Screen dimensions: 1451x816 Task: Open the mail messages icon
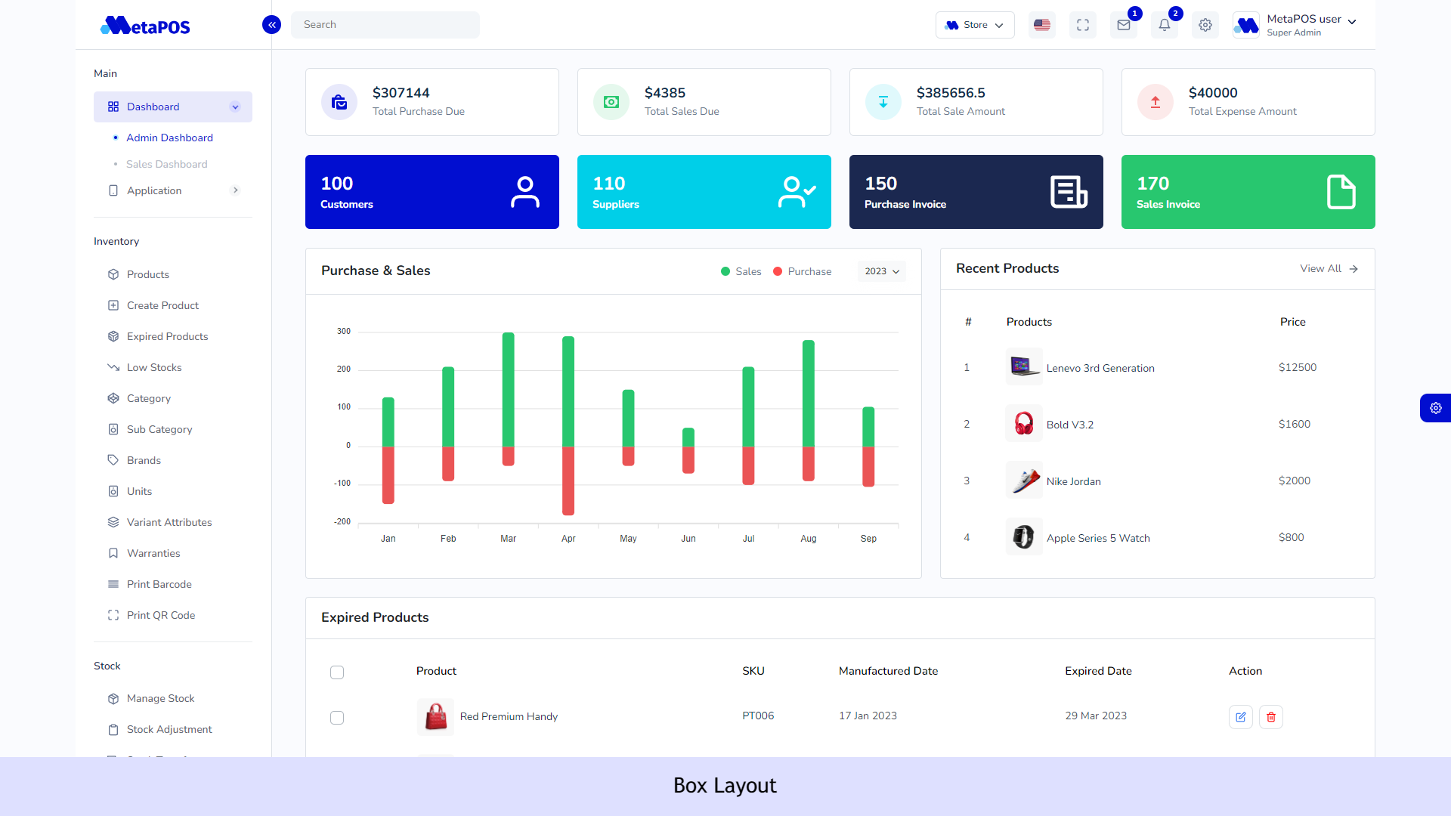point(1124,25)
